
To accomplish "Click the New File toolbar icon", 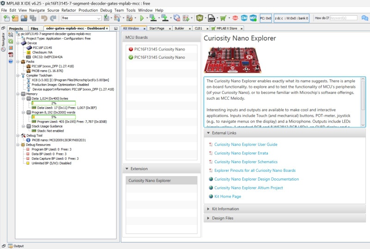I will pos(6,18).
